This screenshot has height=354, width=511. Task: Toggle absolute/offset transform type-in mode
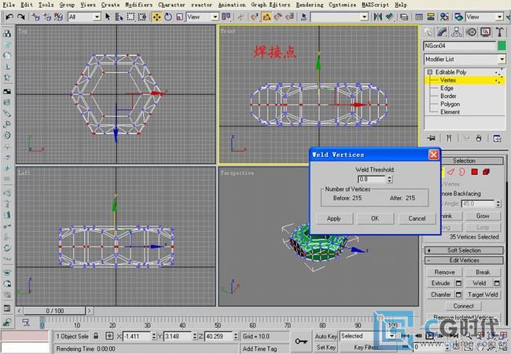pos(109,336)
